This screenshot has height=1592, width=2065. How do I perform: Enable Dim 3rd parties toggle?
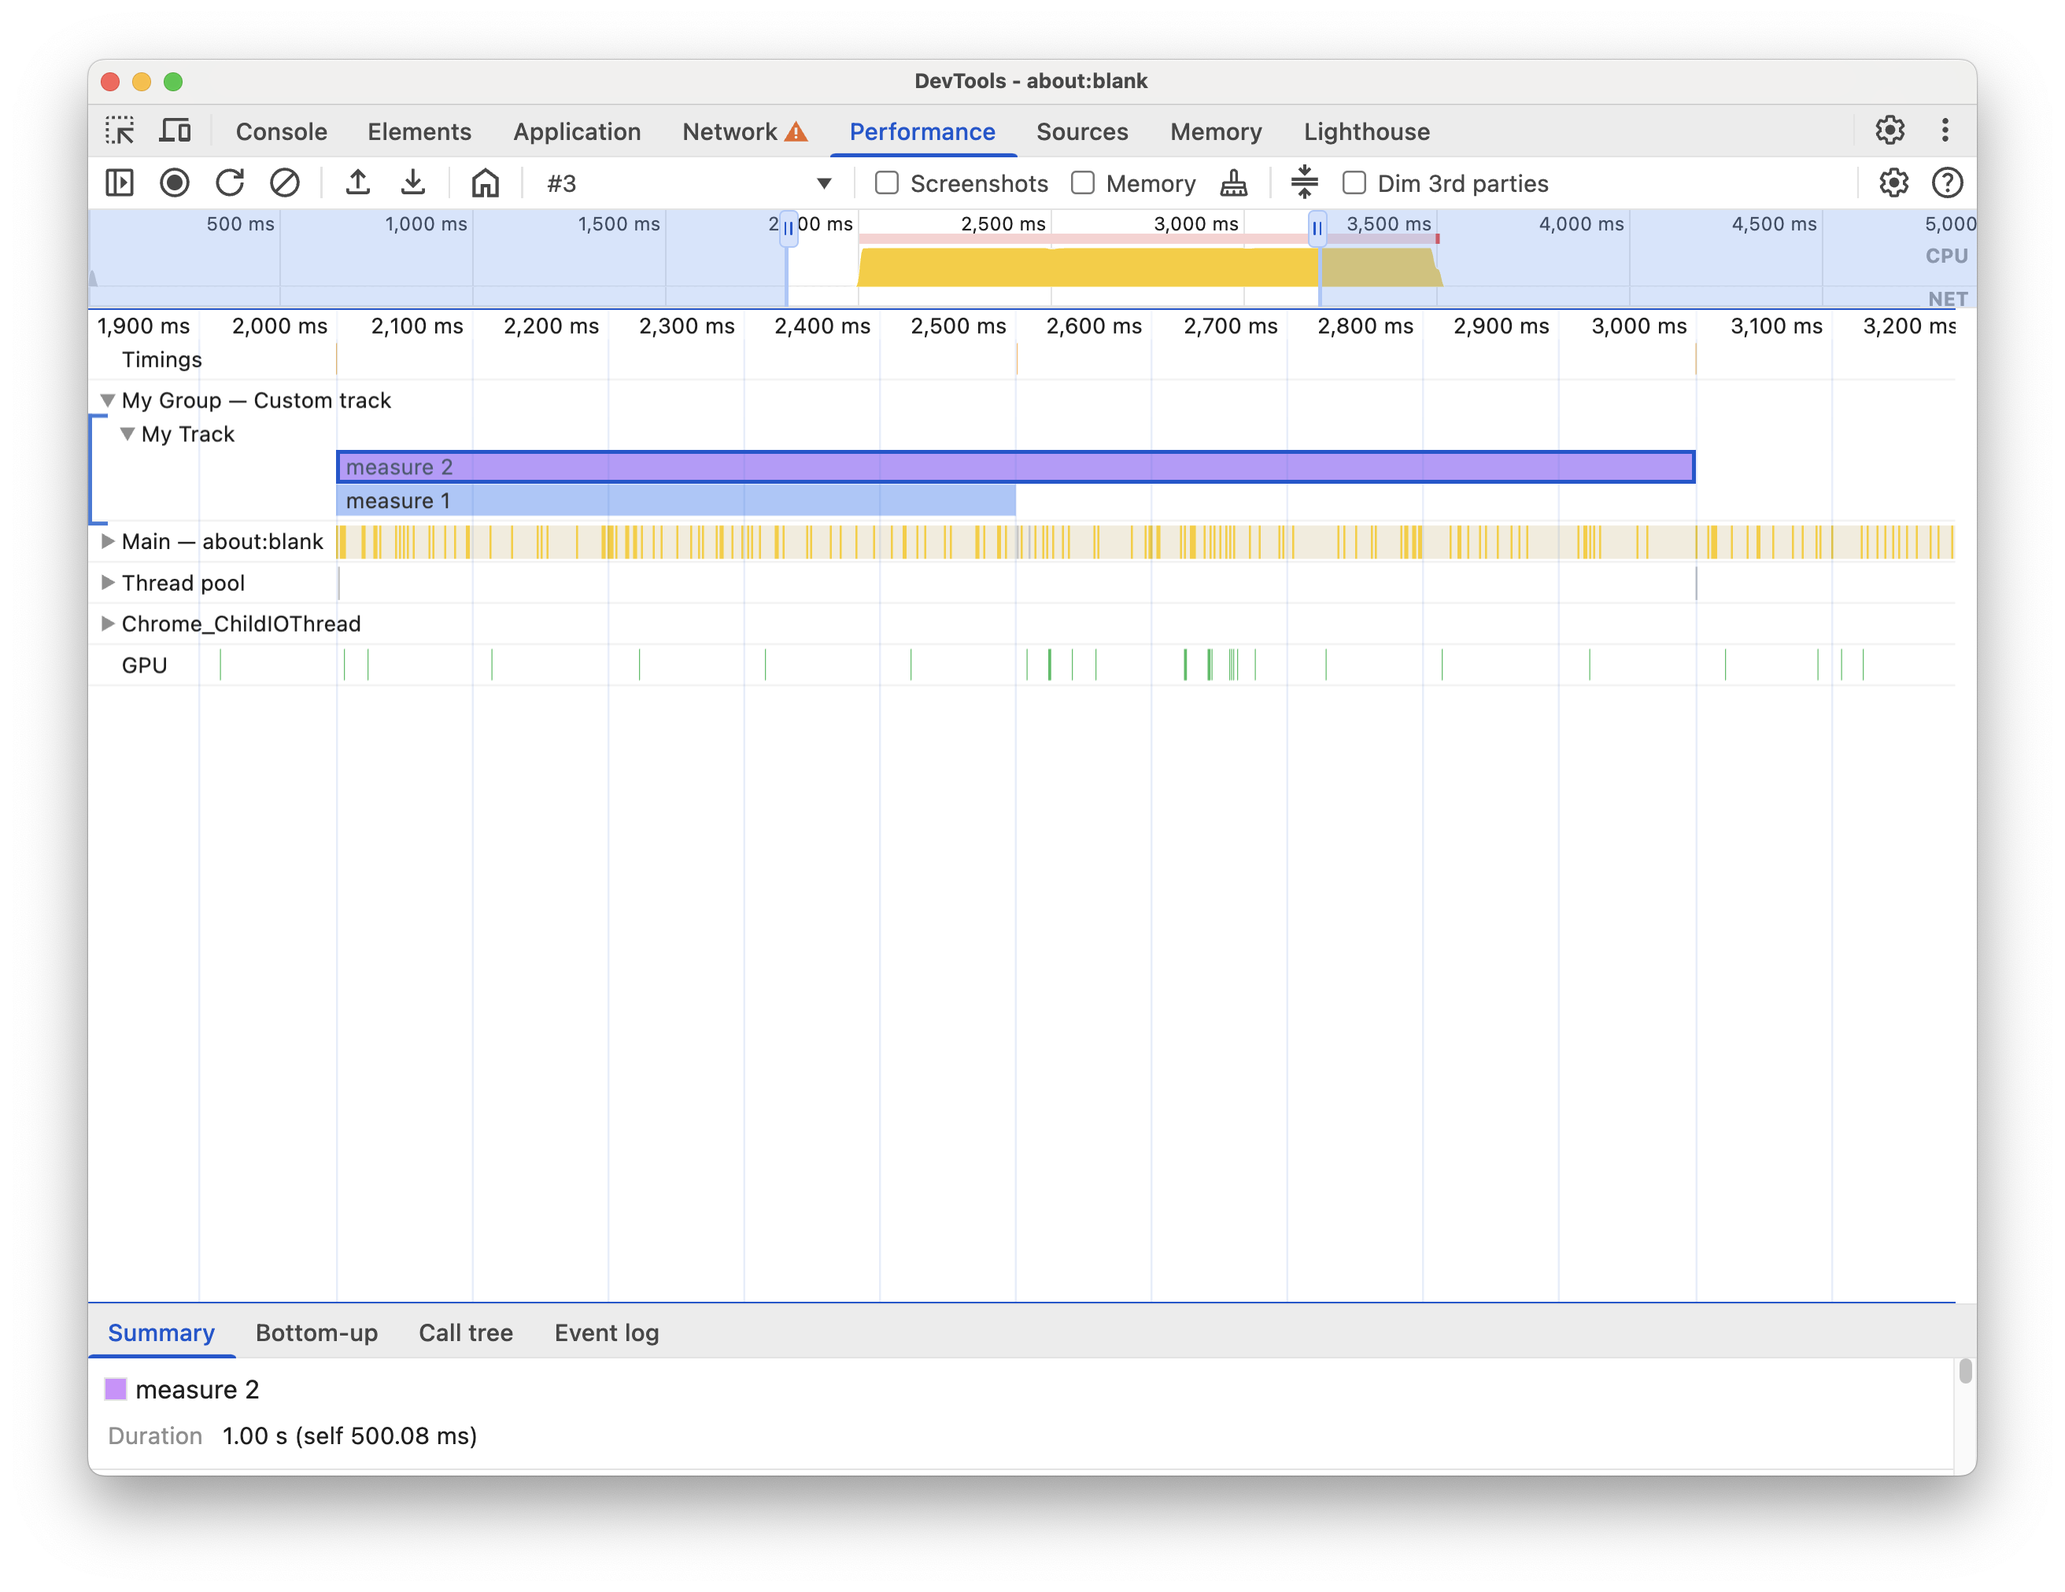pyautogui.click(x=1354, y=181)
